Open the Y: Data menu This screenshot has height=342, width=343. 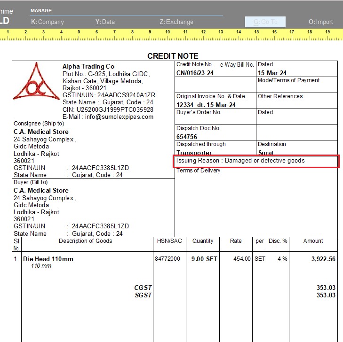click(105, 22)
